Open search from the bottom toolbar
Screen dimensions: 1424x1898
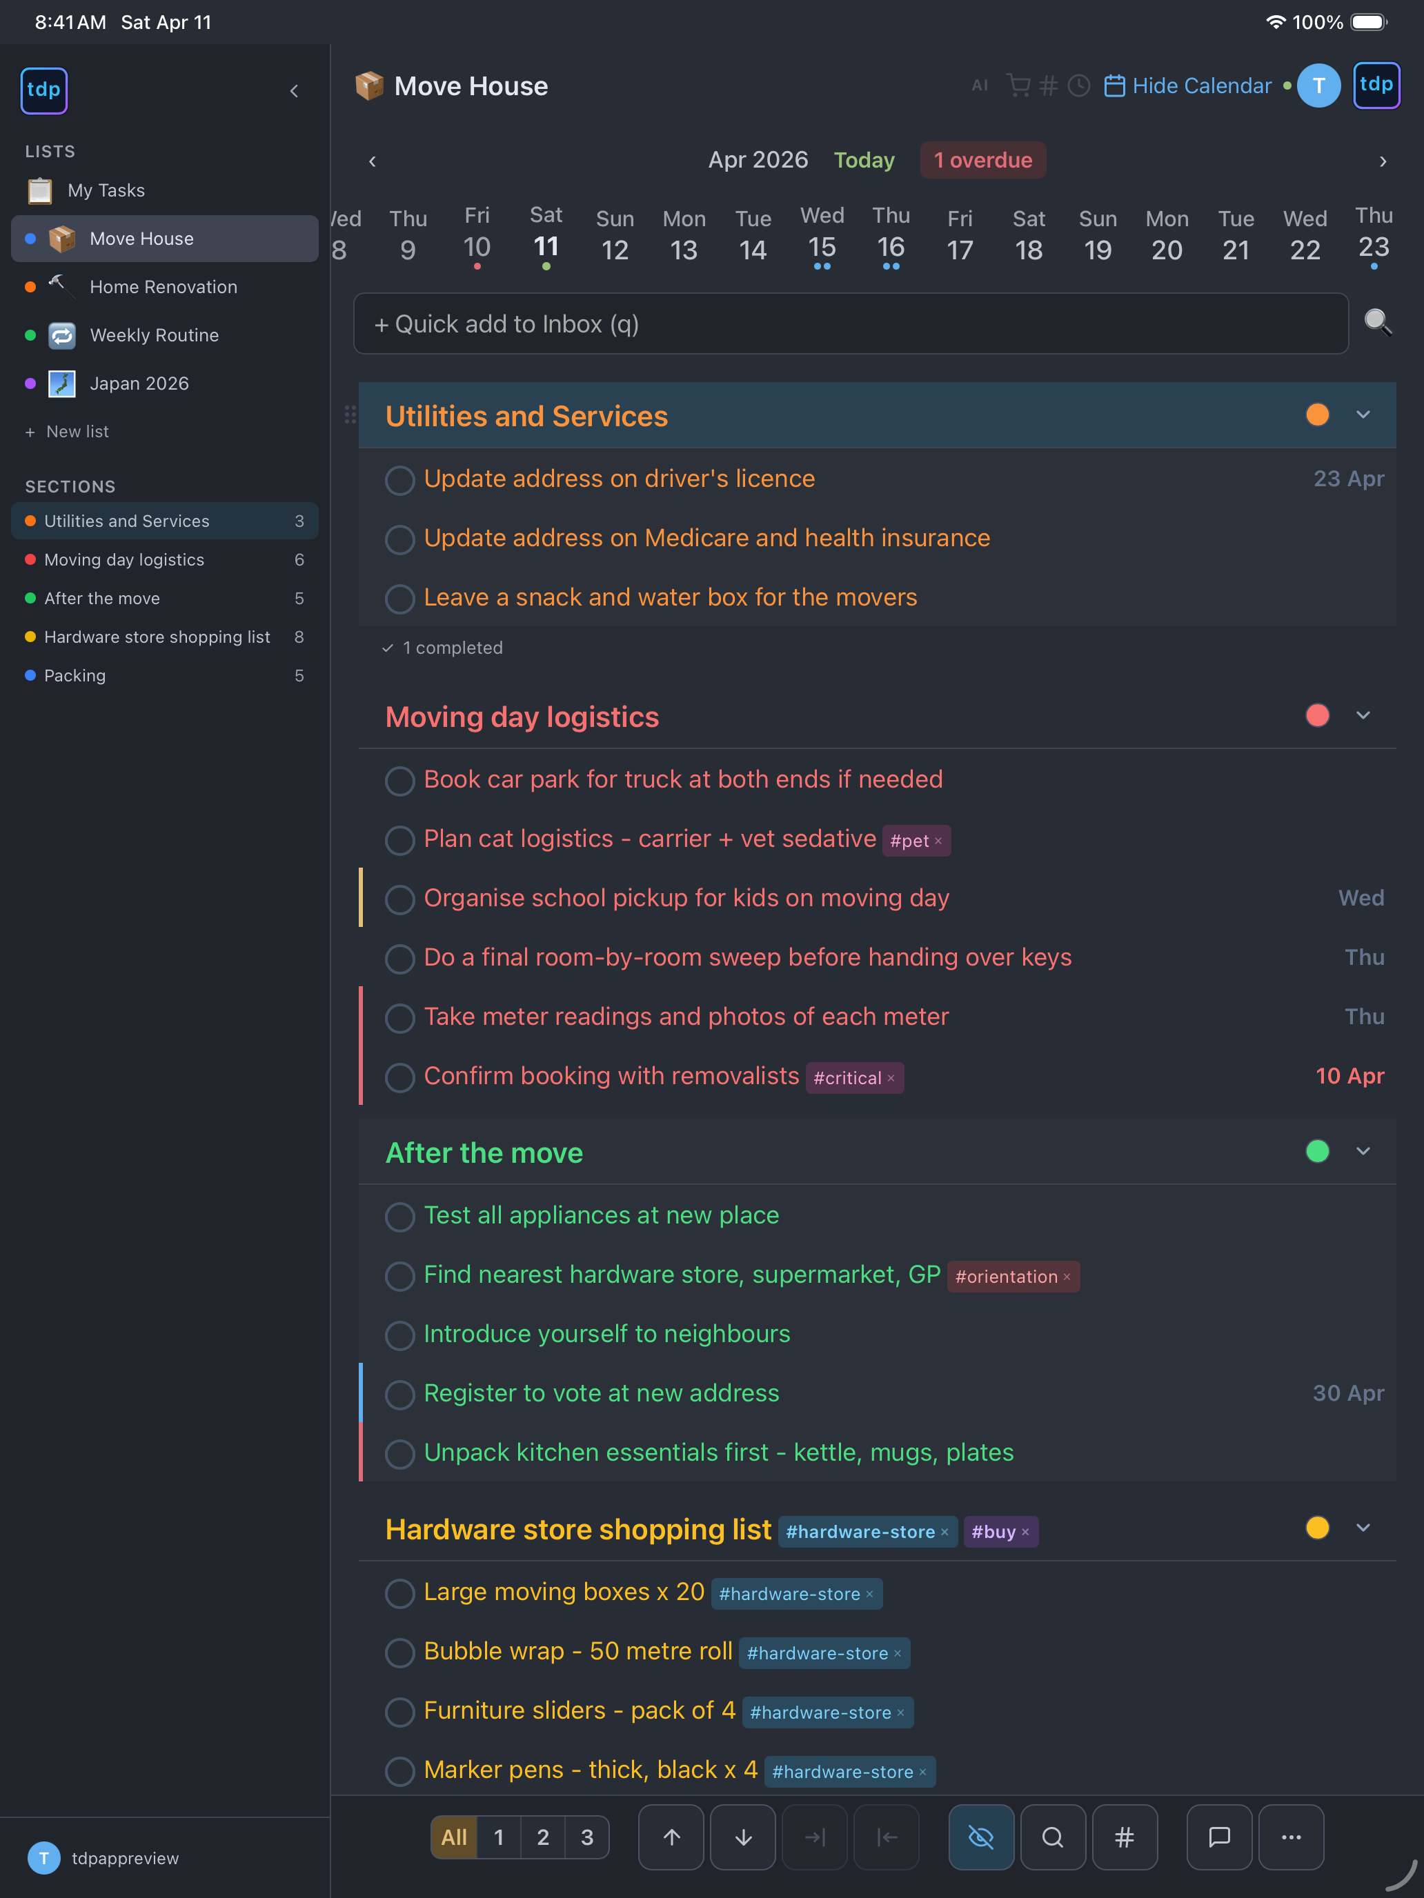[x=1054, y=1837]
